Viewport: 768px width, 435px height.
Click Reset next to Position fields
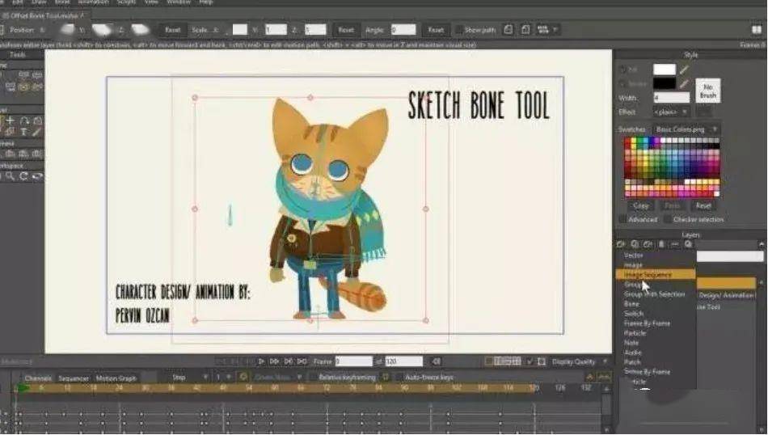coord(172,30)
